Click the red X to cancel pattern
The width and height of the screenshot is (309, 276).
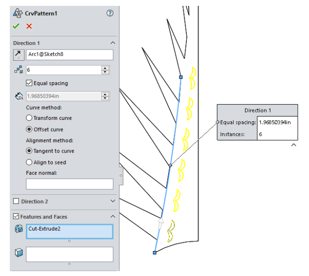[x=29, y=26]
